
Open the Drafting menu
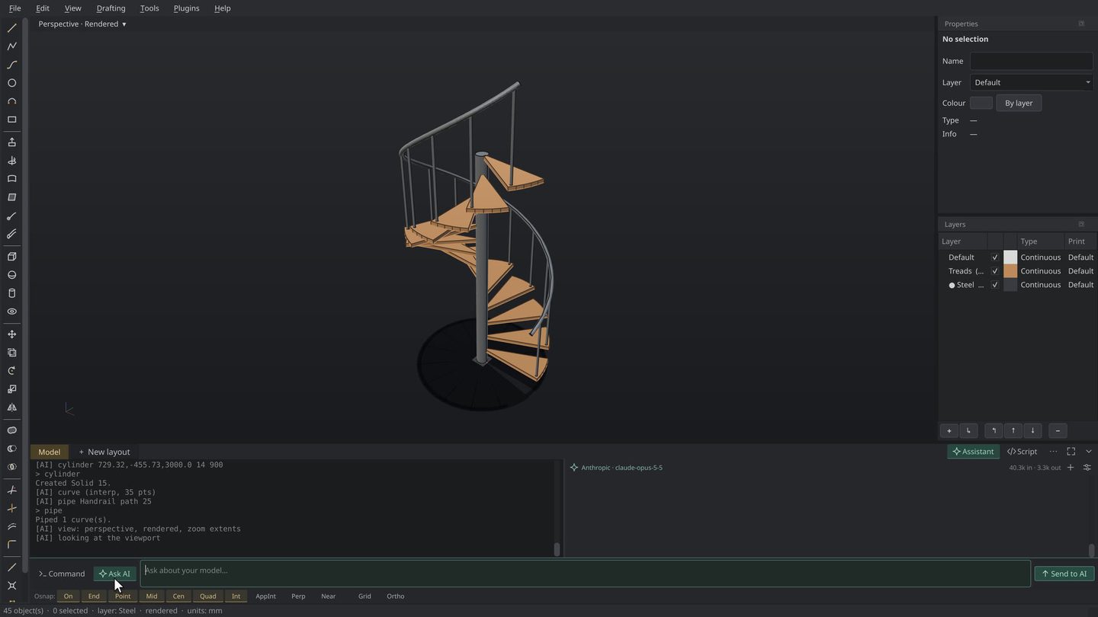pos(111,8)
